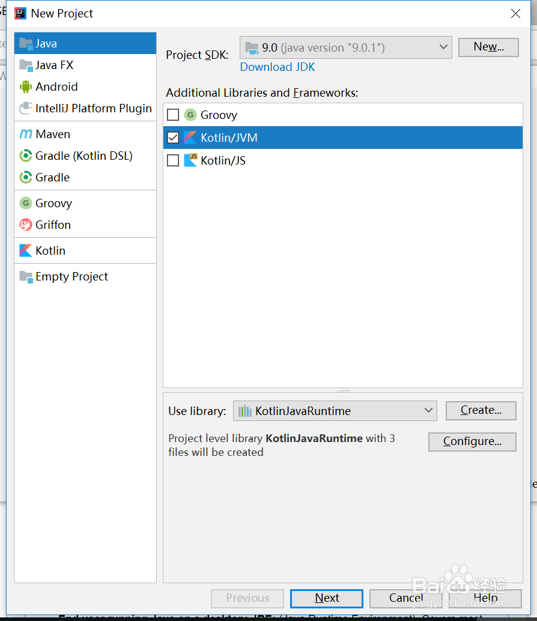Select Empty Project type
This screenshot has width=537, height=621.
(x=85, y=276)
